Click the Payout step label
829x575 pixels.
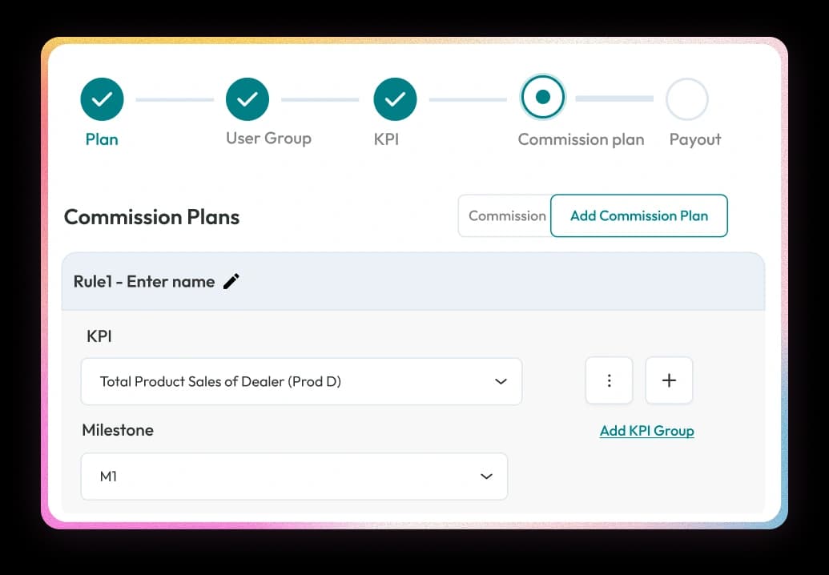[x=694, y=139]
